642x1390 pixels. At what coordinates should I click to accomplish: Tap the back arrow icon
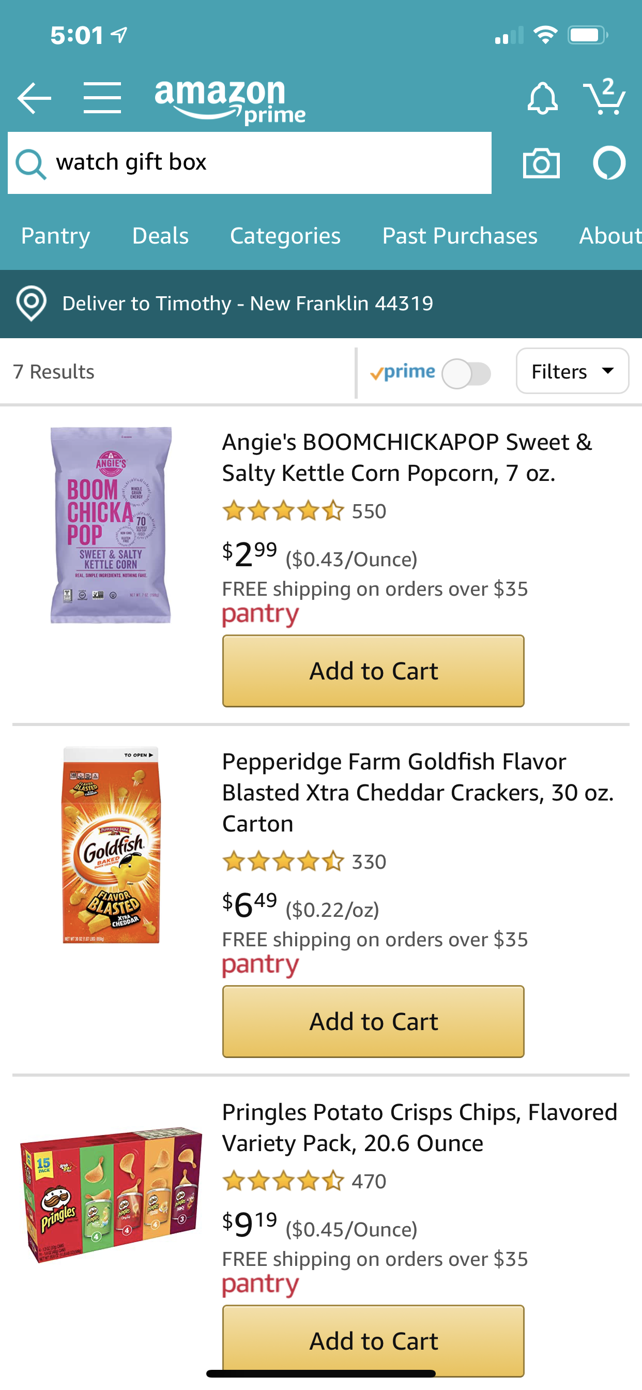[x=34, y=98]
